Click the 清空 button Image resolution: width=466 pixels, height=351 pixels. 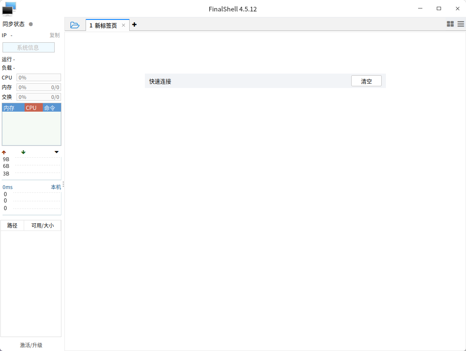(366, 81)
